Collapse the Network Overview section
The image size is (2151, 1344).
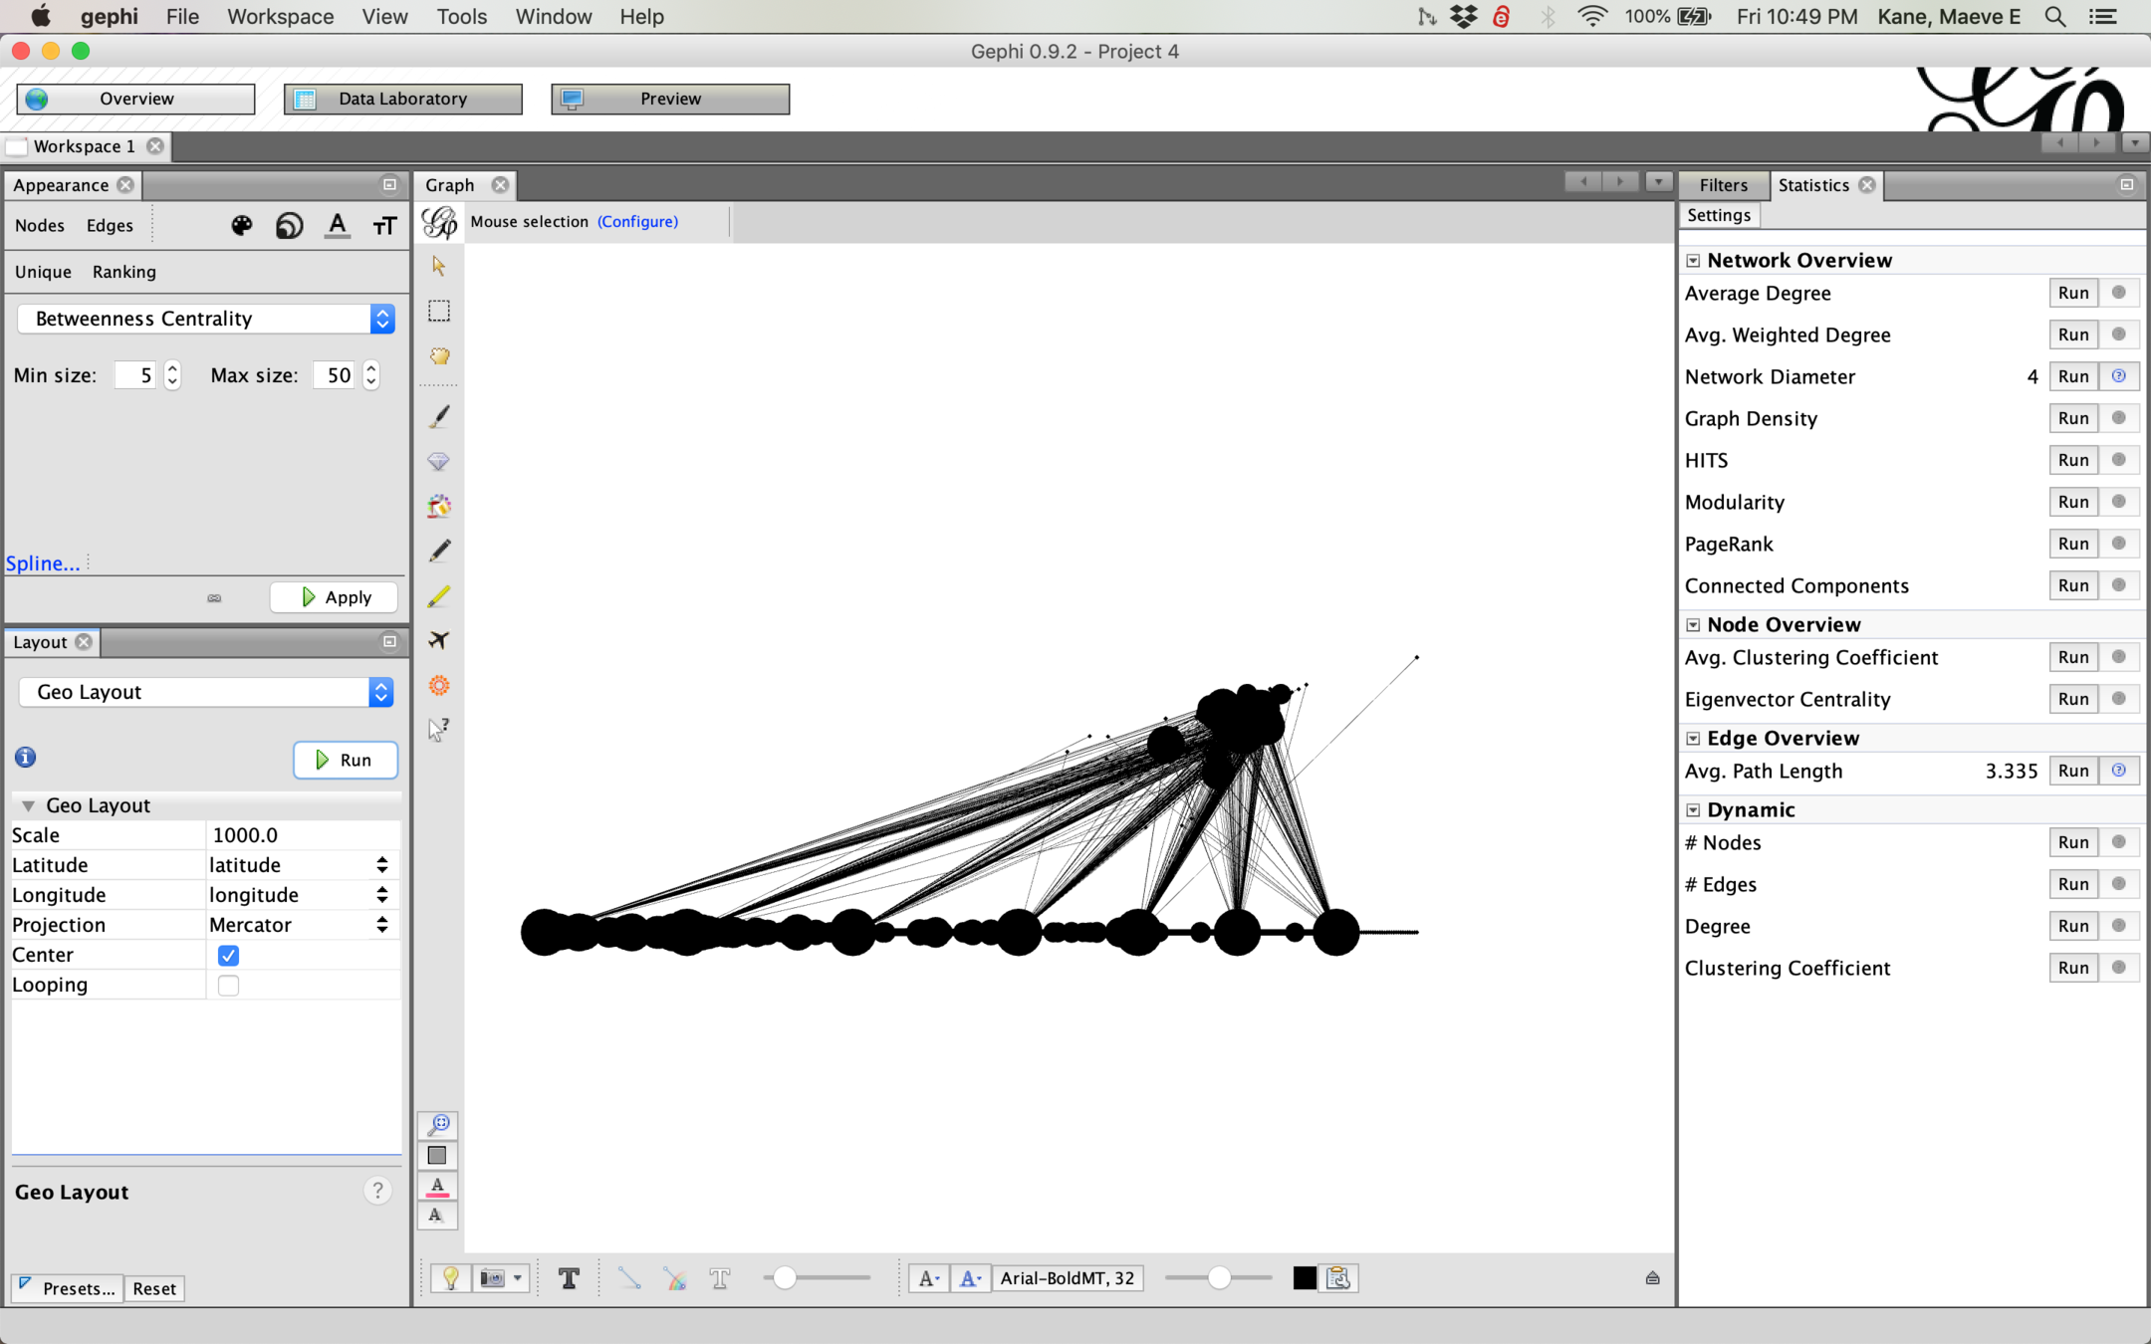1693,261
